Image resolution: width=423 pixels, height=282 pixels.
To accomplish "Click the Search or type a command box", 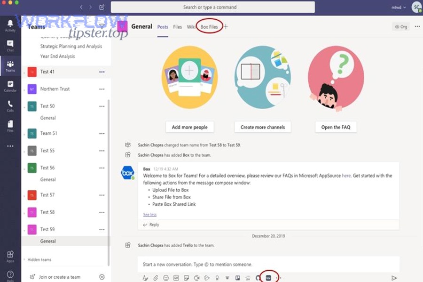I will (212, 7).
